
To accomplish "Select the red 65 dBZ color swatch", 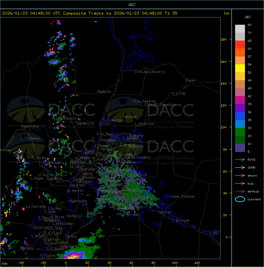I will 240,45.
